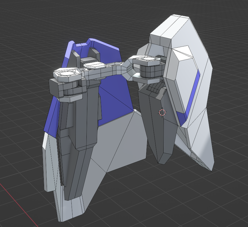
Task: Select the right hinge's circular top cap
Action: (147, 59)
